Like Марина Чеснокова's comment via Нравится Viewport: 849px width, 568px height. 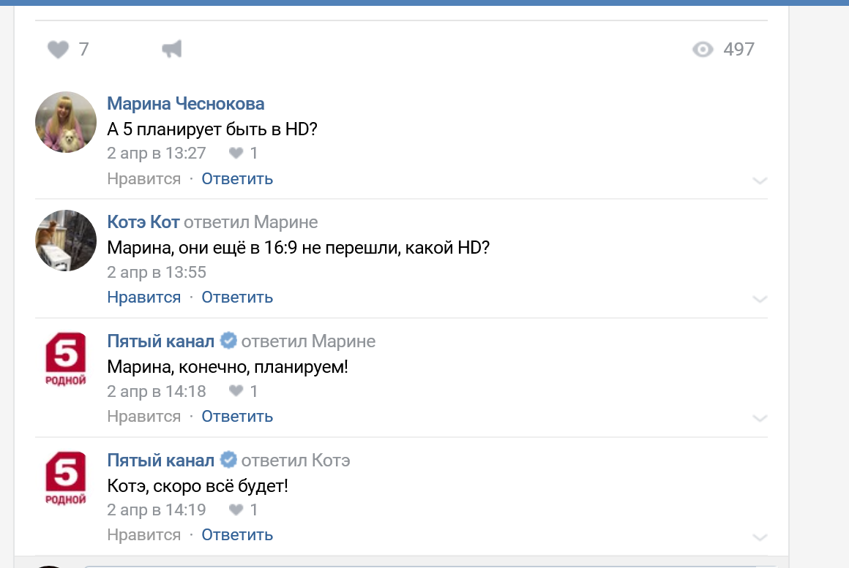[x=143, y=179]
